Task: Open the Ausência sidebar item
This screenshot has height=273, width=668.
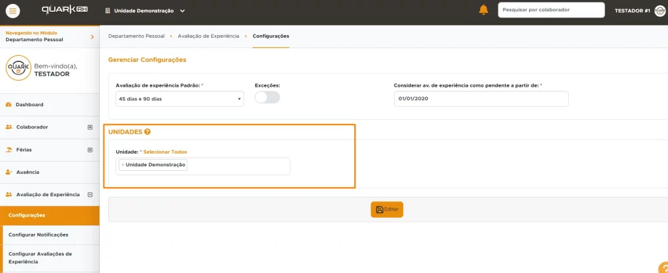Action: tap(27, 172)
